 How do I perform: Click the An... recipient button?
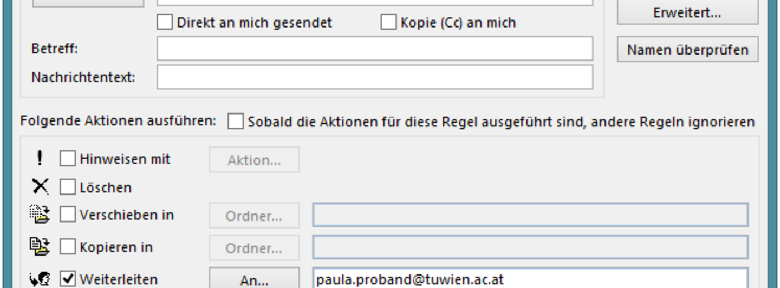[x=254, y=279]
